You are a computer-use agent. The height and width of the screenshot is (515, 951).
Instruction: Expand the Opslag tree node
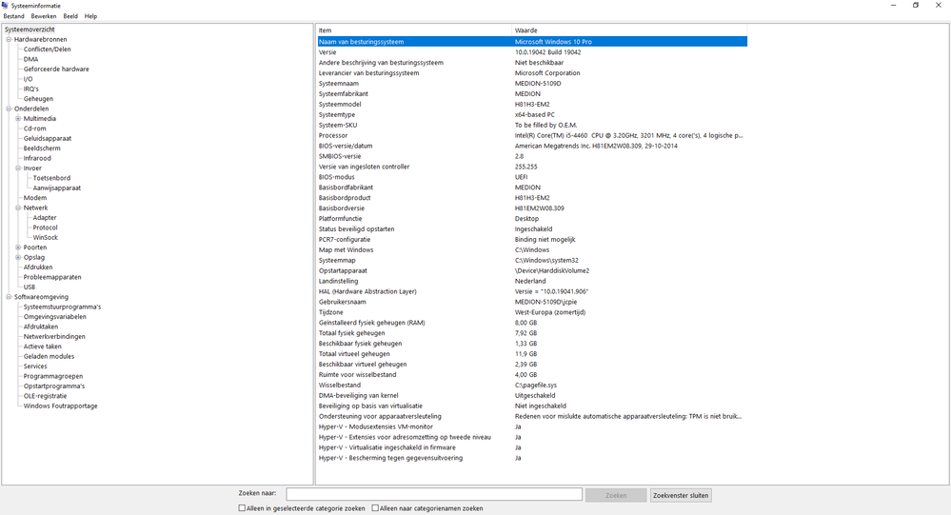pos(18,257)
